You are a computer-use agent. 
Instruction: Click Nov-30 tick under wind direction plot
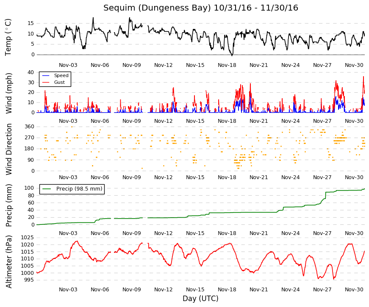tap(354, 177)
